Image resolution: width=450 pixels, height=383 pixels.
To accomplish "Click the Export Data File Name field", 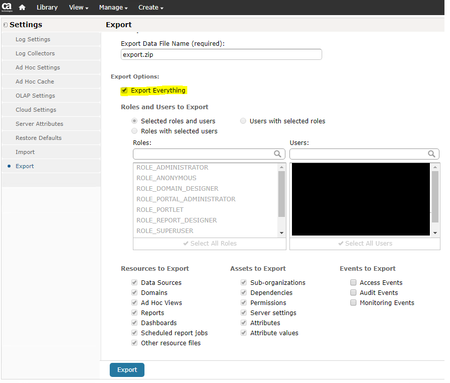I will pyautogui.click(x=221, y=54).
